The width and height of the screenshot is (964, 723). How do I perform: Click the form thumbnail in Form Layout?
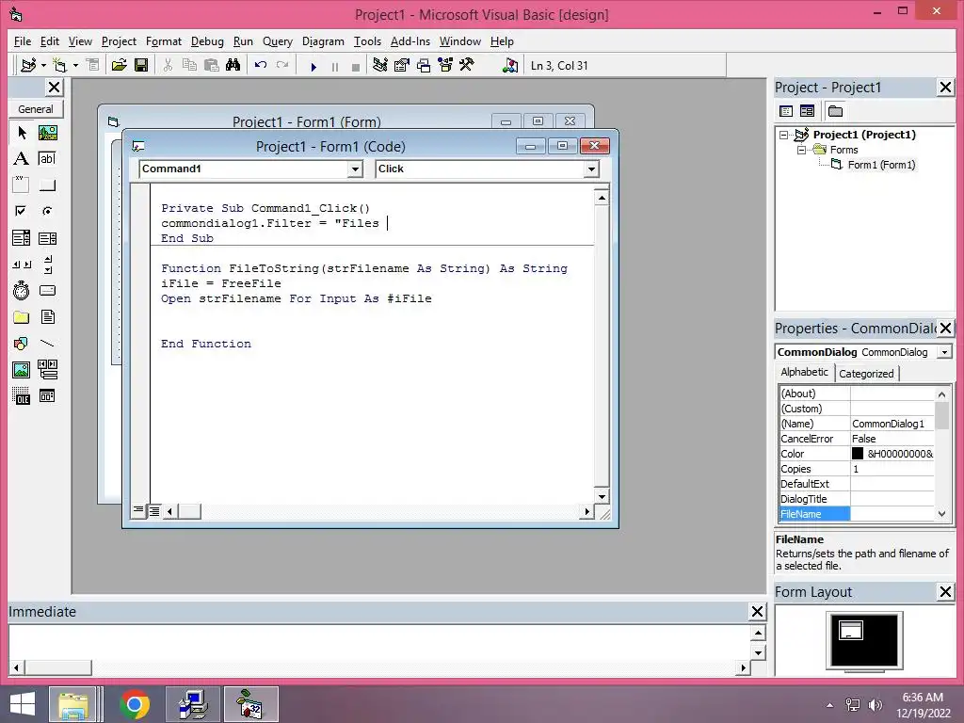coord(851,630)
